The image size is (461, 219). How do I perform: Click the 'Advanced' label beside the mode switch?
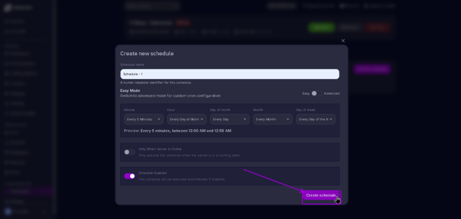tap(332, 93)
